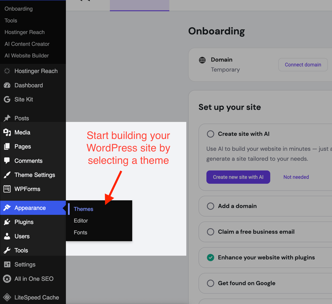Open the Pages menu label
This screenshot has height=304, width=332.
[x=23, y=147]
